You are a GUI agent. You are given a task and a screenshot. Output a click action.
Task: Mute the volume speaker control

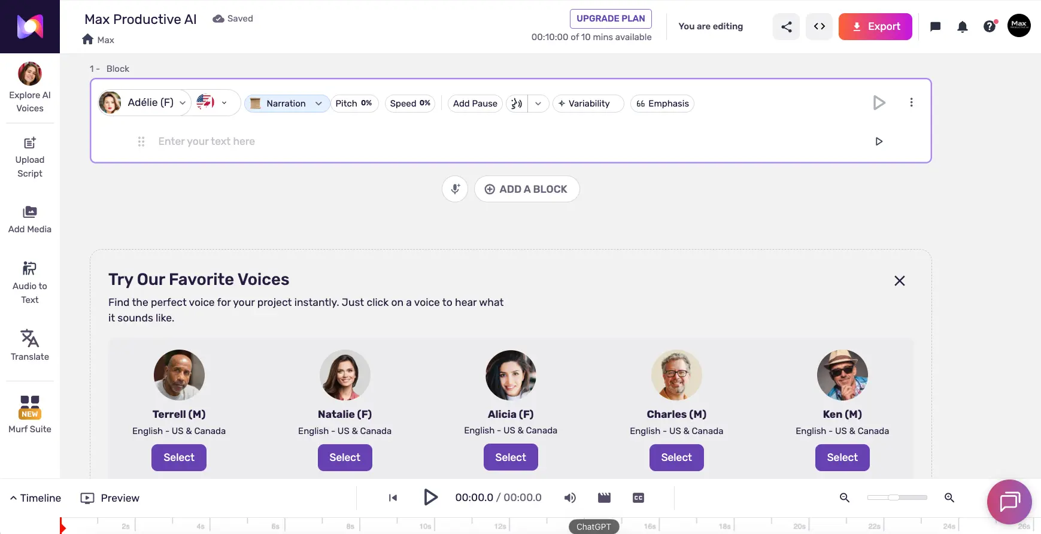coord(570,497)
